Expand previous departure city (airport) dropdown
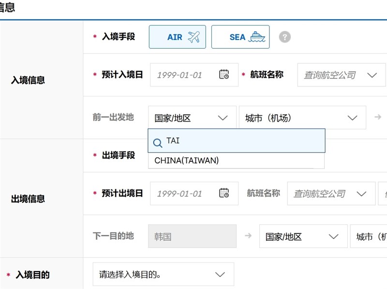Image resolution: width=387 pixels, height=289 pixels. [x=302, y=118]
